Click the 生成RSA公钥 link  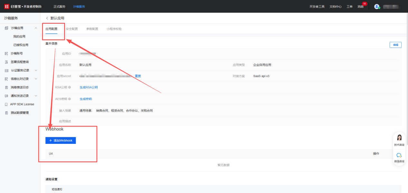pyautogui.click(x=89, y=87)
